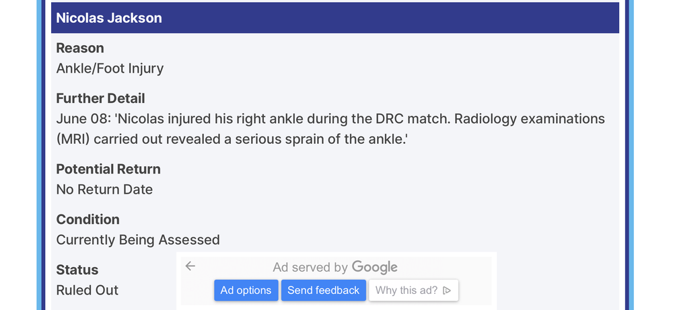The width and height of the screenshot is (673, 310).
Task: Click the Further Detail heading
Action: (100, 98)
